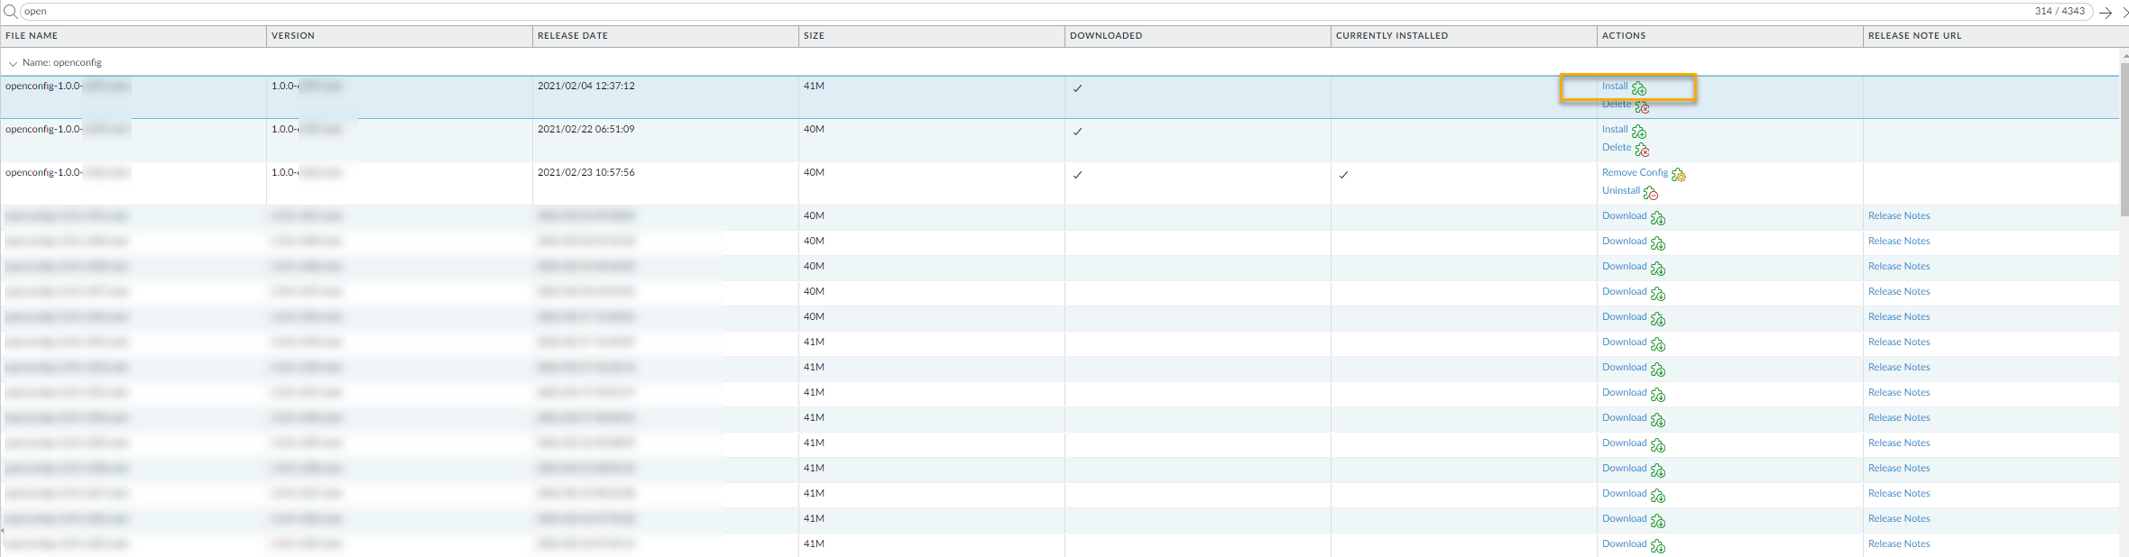Install the plugin released 2021/02/22 06:51:09
The height and width of the screenshot is (557, 2129).
coord(1615,130)
